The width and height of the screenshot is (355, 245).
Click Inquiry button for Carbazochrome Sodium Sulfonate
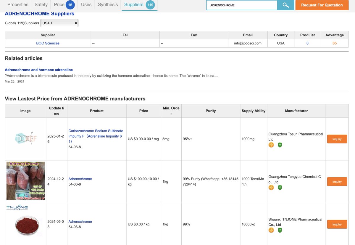coord(337,139)
